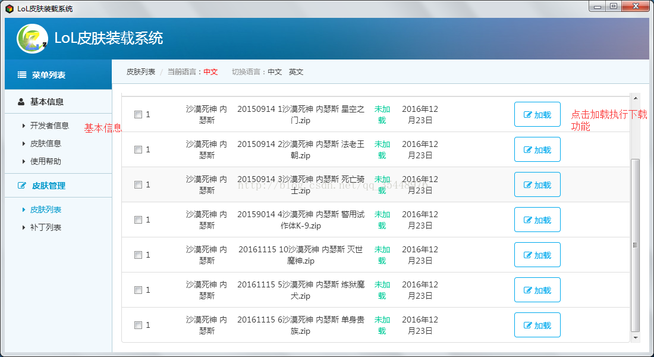Screen dimensions: 654x357
Task: Tick the checkbox for 法老王朝.zip row
Action: [138, 149]
